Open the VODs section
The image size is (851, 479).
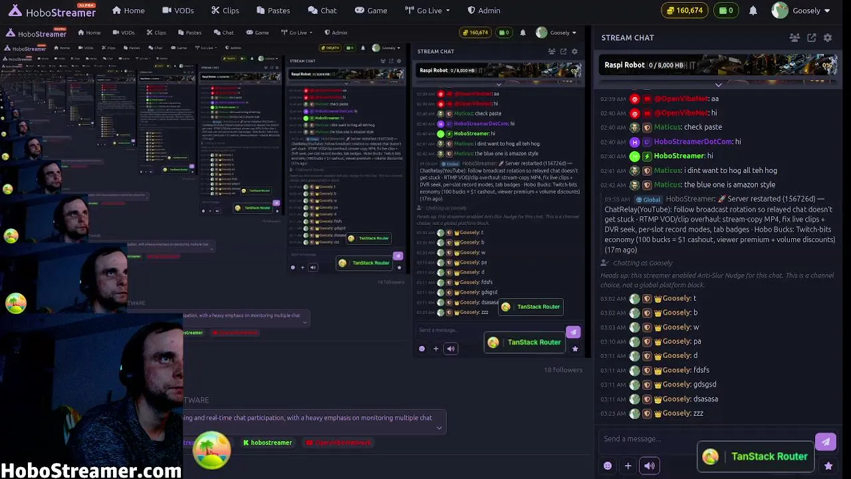point(178,11)
